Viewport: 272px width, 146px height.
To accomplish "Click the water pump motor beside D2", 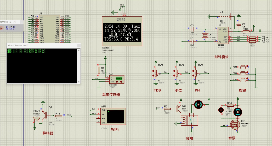I will pyautogui.click(x=238, y=112).
